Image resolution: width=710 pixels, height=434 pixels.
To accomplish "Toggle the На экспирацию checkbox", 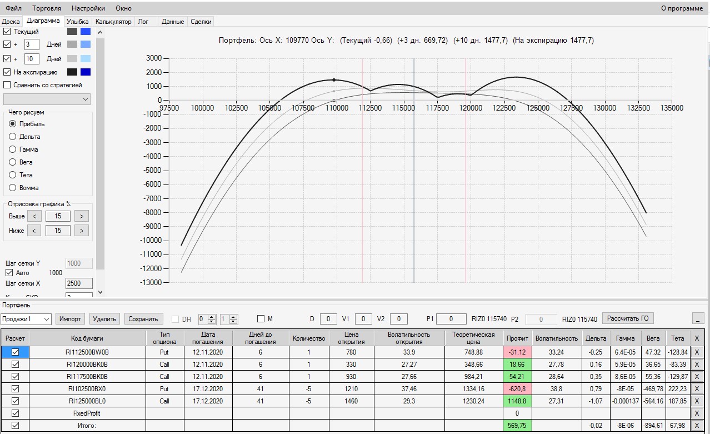I will tap(7, 72).
